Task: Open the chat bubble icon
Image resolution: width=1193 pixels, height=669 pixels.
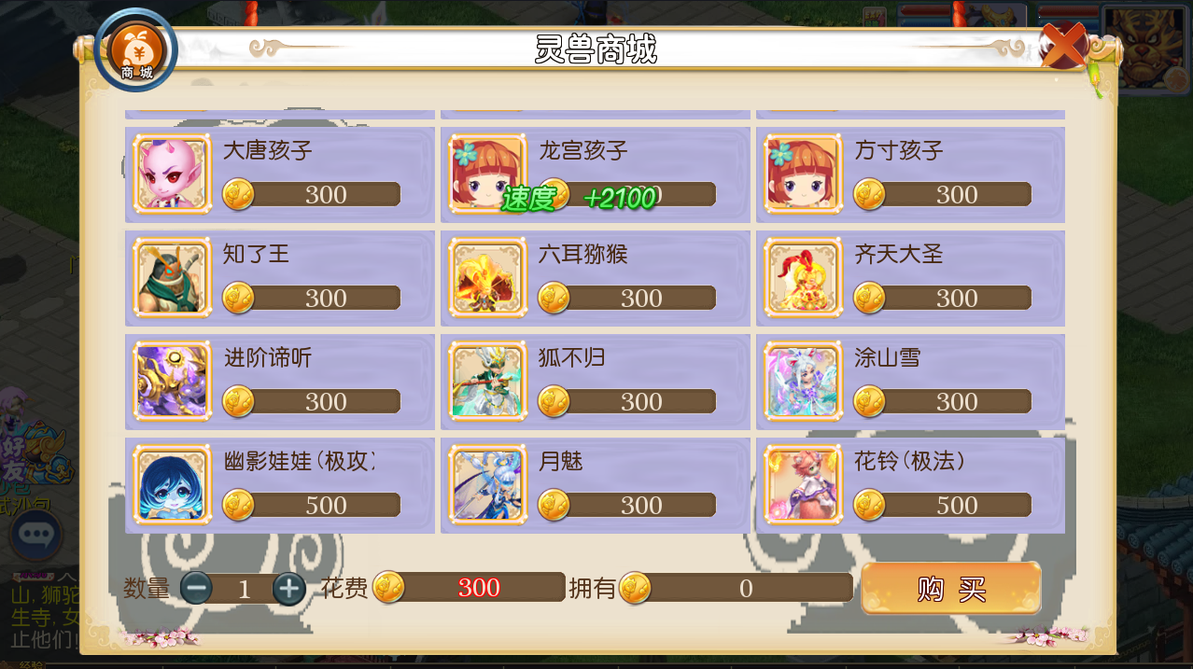Action: tap(35, 535)
